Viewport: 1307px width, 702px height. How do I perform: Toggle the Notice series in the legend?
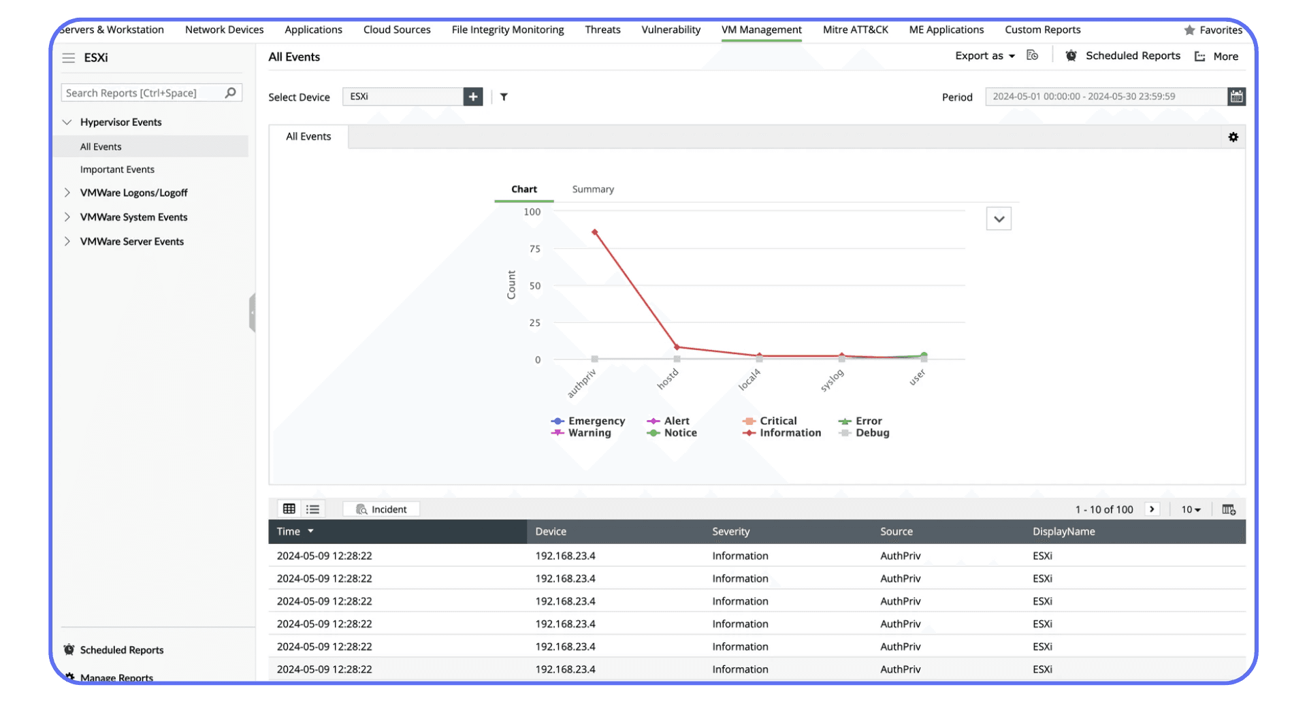click(671, 432)
